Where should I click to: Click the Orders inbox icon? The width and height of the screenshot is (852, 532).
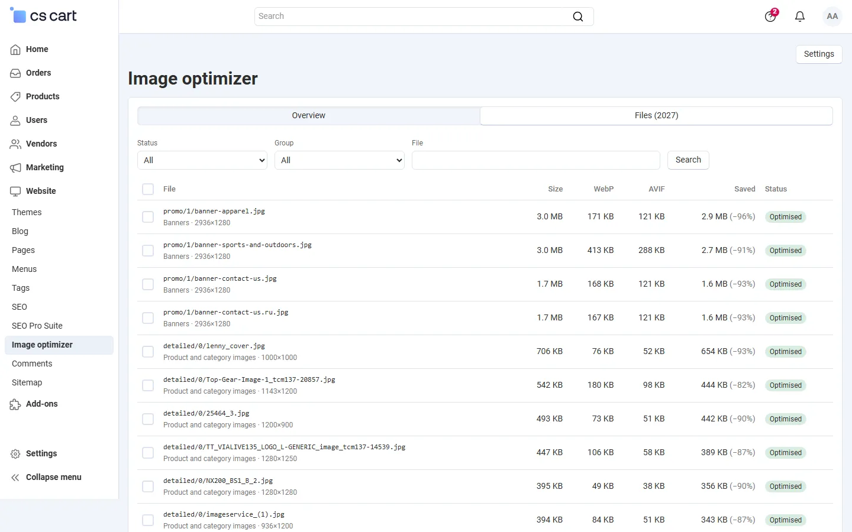click(x=15, y=73)
